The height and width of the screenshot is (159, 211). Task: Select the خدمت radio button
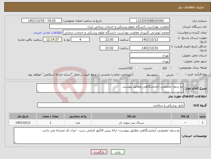click(x=156, y=68)
